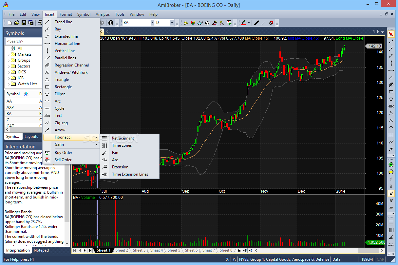Image resolution: width=398 pixels, height=265 pixels.
Task: Click the Search field in Symbols panel
Action: tap(23, 41)
